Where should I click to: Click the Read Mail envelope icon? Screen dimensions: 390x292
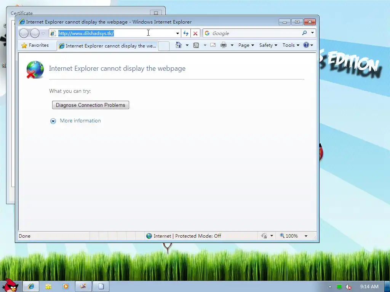pos(213,45)
